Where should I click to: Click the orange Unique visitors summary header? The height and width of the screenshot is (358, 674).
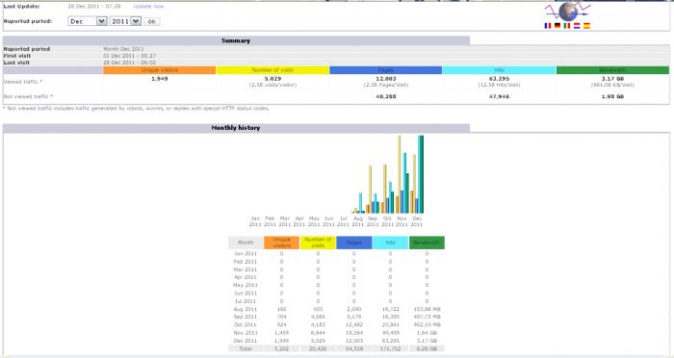pyautogui.click(x=160, y=70)
